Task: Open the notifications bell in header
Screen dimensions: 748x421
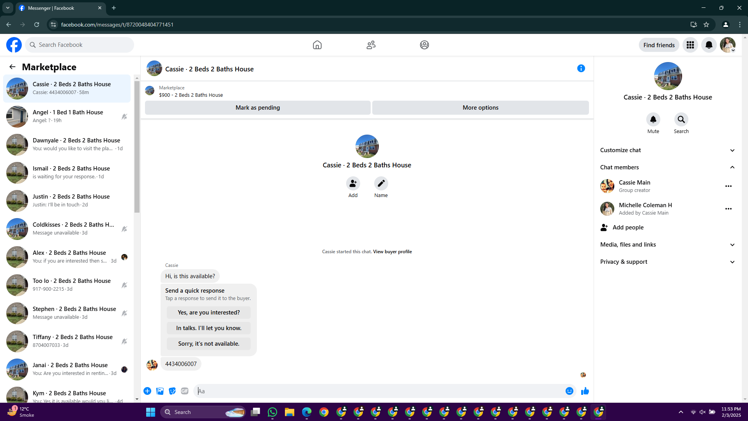Action: (709, 45)
